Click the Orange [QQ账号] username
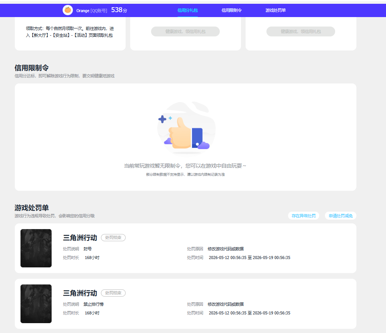Screen dimensions: 386x333 pyautogui.click(x=91, y=11)
